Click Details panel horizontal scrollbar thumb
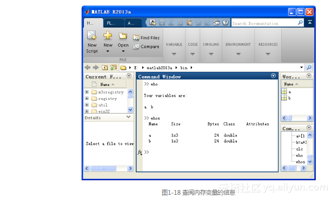Screen dimensions: 333x198 click(103, 168)
